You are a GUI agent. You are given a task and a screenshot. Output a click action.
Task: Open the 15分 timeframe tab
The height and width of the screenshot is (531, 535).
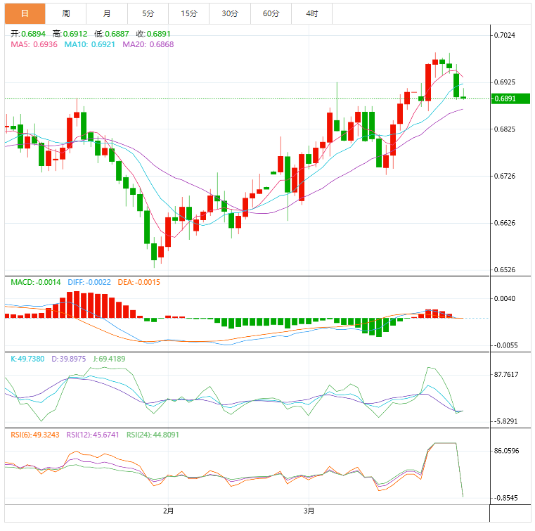pos(189,13)
